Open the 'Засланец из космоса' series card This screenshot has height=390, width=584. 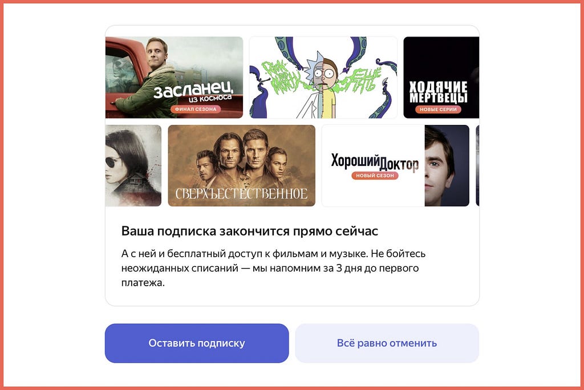175,78
